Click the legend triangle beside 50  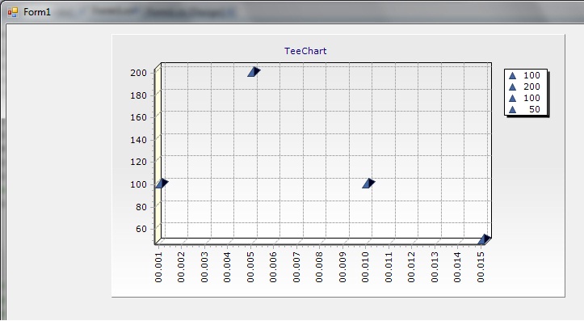click(512, 110)
